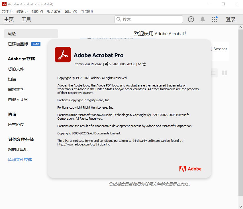
Task: Click the Adobe logo at the dialog bottom
Action: 190,169
